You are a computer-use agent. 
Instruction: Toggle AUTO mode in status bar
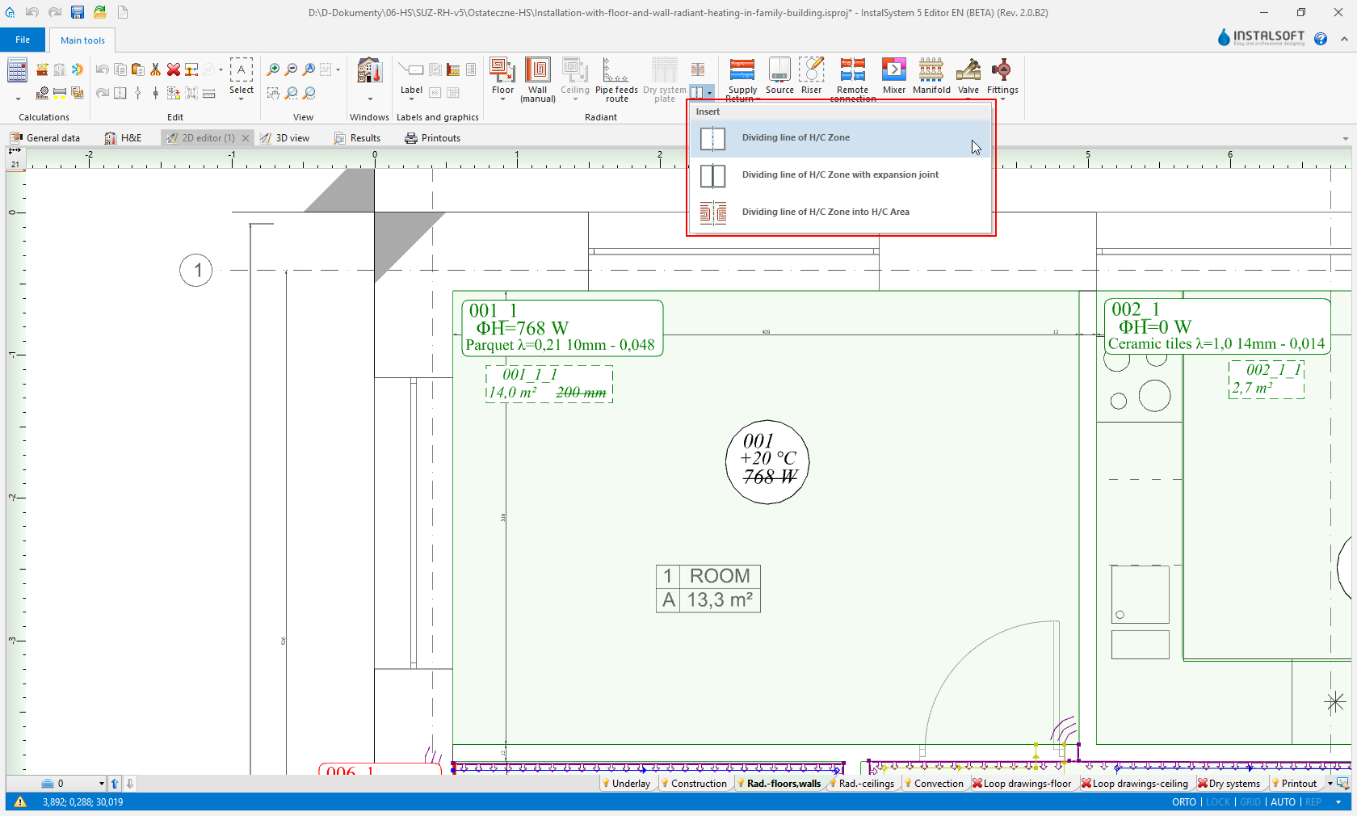(x=1283, y=802)
